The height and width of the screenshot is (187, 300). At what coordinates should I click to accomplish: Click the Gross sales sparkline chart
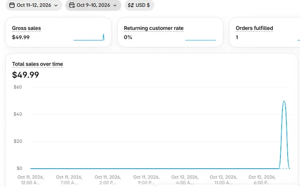click(89, 37)
